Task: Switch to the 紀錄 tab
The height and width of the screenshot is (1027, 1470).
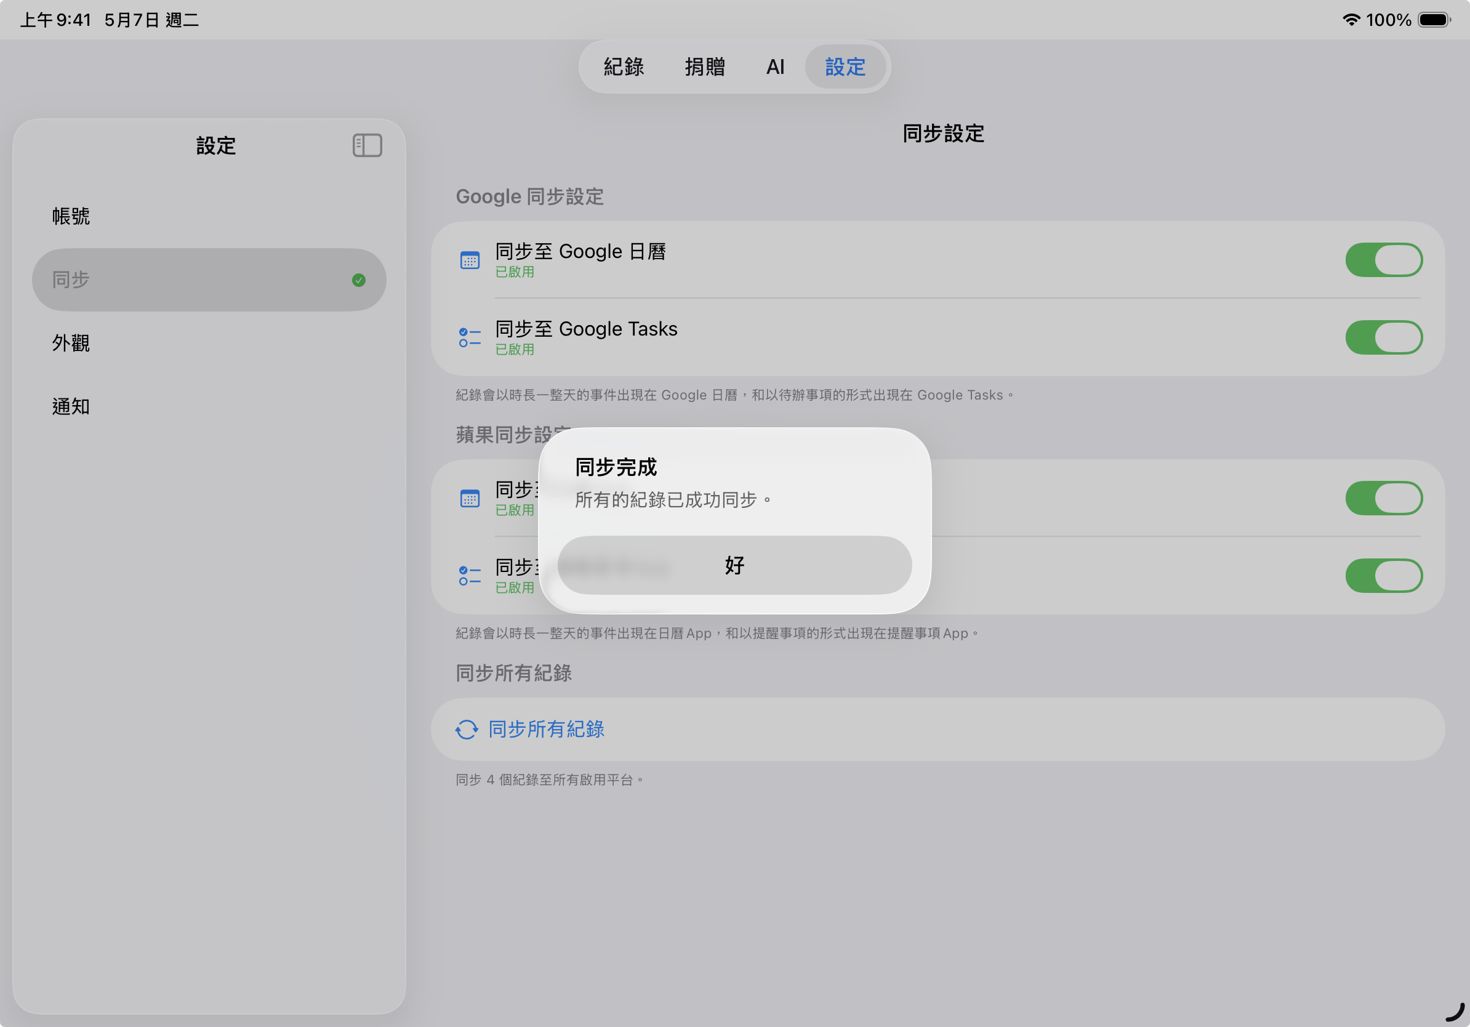Action: (623, 66)
